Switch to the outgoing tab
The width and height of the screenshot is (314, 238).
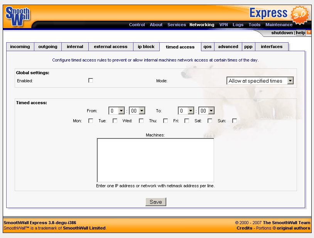pyautogui.click(x=48, y=47)
